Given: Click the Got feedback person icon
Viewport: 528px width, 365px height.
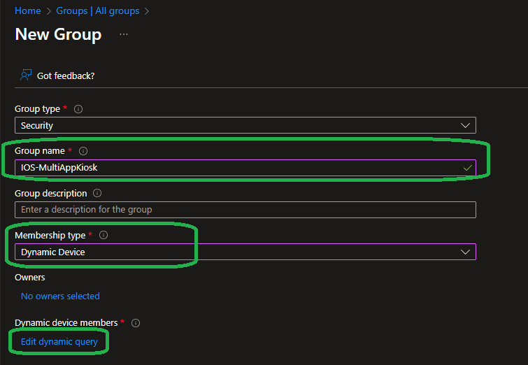Looking at the screenshot, I should [26, 75].
